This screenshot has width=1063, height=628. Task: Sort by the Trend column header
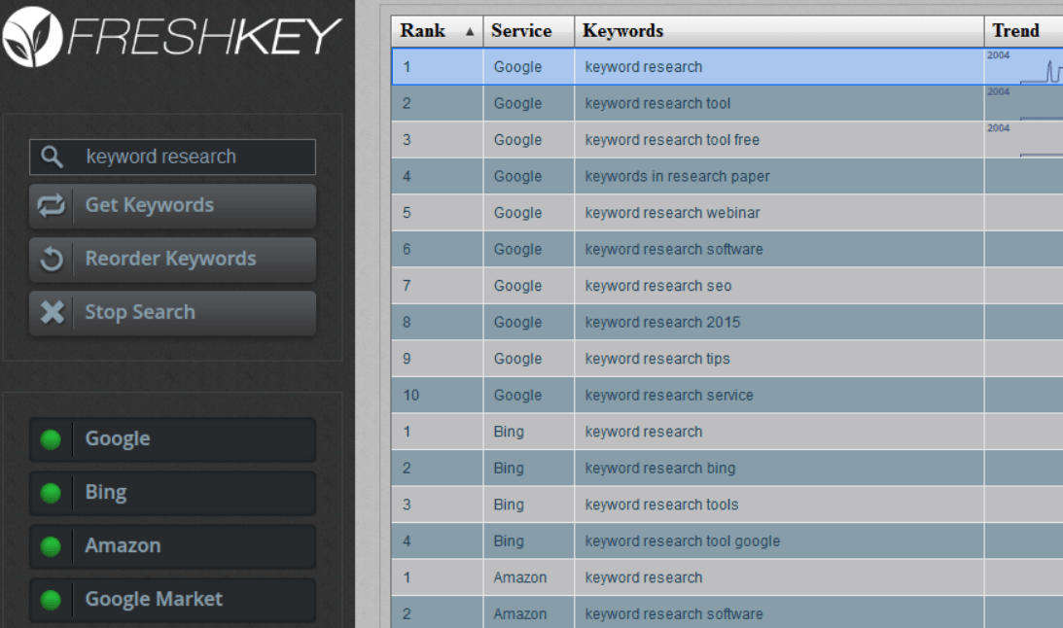click(1024, 31)
